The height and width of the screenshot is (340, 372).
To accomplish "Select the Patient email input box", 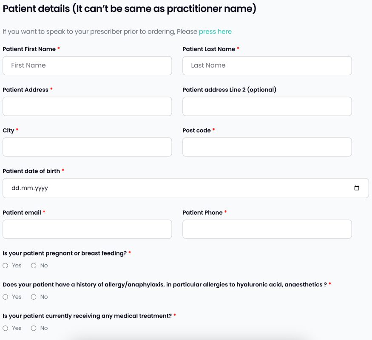I will pyautogui.click(x=87, y=229).
